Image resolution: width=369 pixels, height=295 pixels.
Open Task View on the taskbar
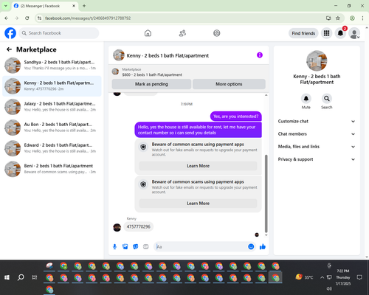(x=35, y=277)
